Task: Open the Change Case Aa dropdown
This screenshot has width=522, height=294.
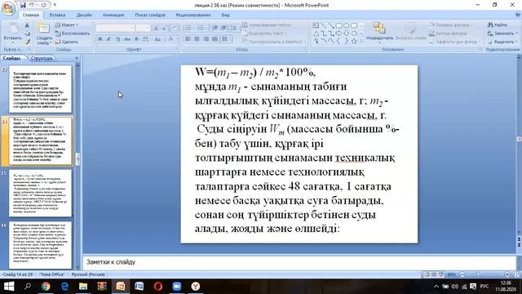Action: [157, 39]
